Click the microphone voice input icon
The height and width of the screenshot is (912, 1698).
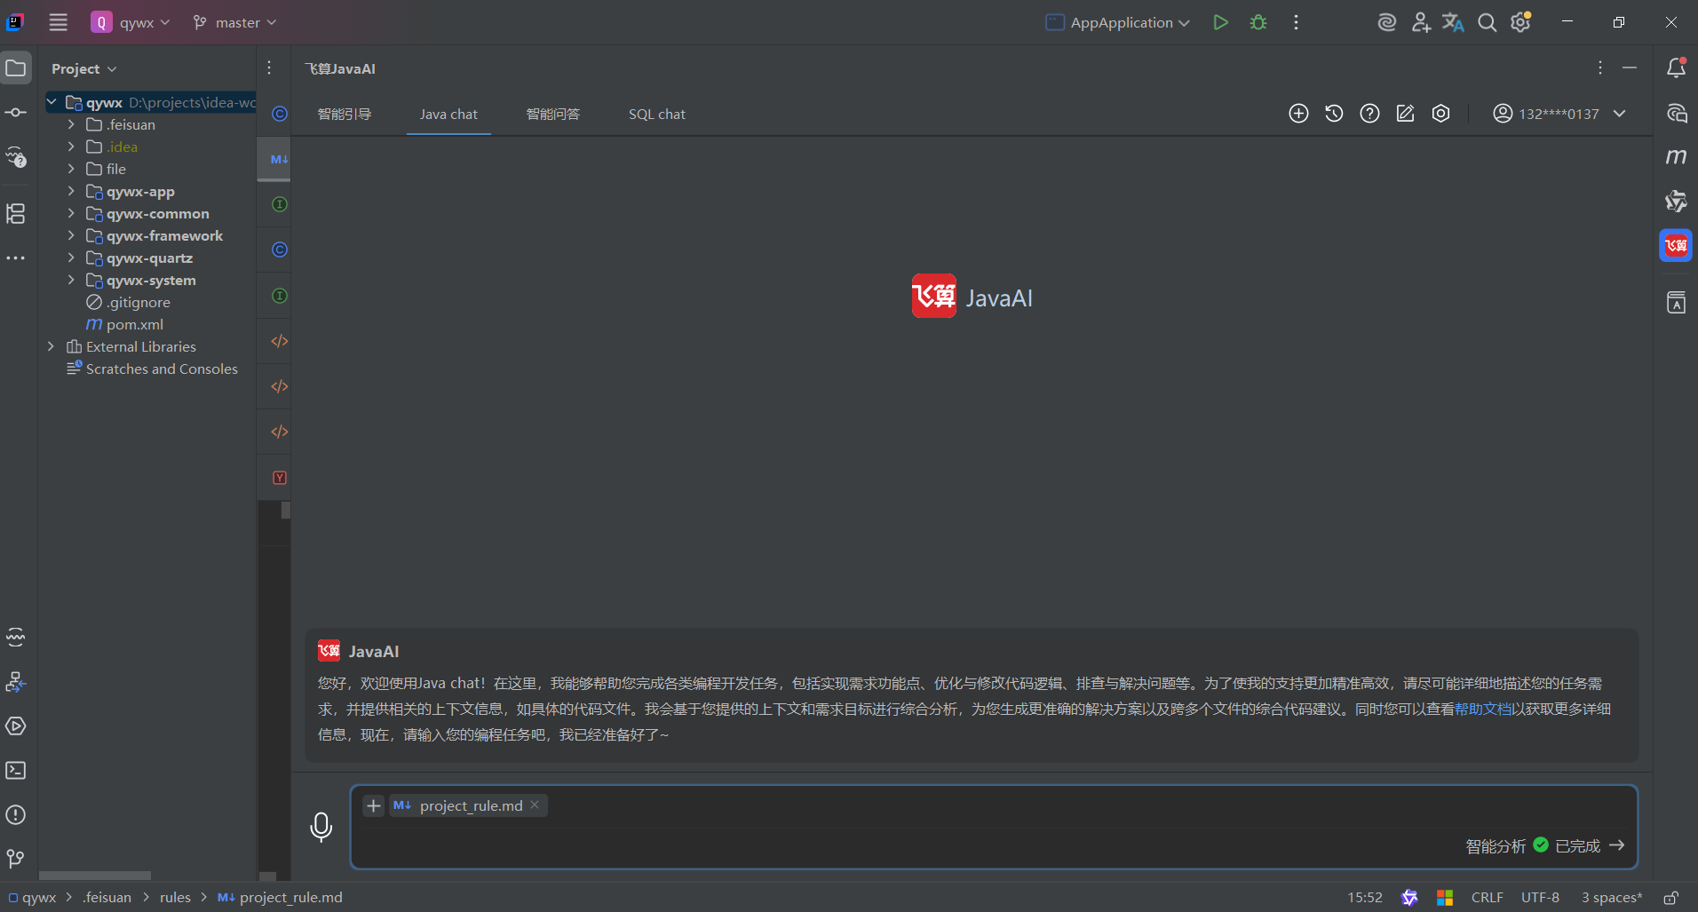321,827
